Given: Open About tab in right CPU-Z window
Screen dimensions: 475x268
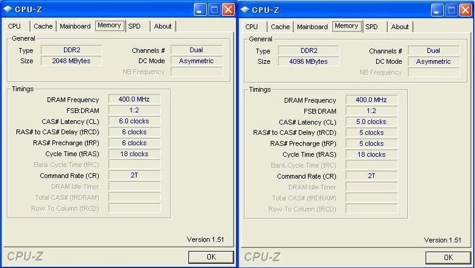Looking at the screenshot, I should coord(400,27).
